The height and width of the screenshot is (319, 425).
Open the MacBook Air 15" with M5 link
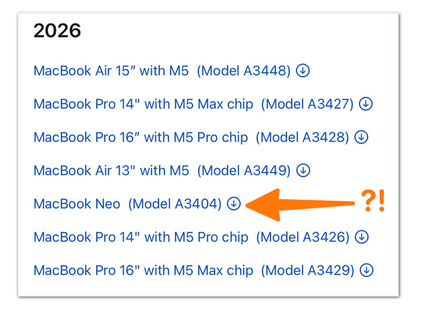pos(111,71)
